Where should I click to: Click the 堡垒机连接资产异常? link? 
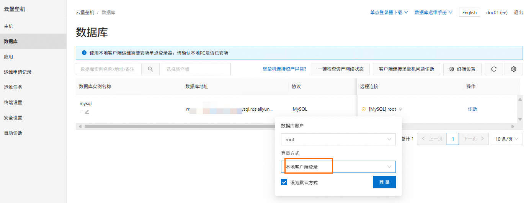pyautogui.click(x=284, y=69)
